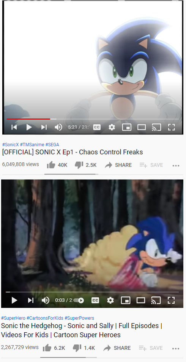Skip to previous video in first player
The width and height of the screenshot is (186, 362).
coord(14,127)
